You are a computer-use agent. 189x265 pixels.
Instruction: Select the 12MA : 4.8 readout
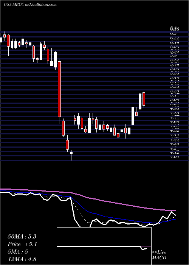point(22,259)
